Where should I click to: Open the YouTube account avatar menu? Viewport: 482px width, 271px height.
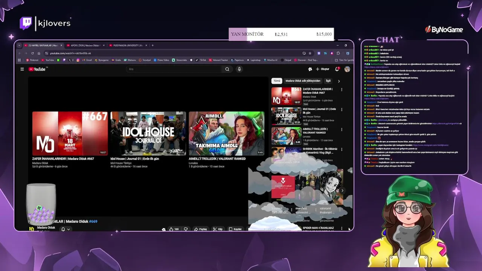[x=347, y=69]
